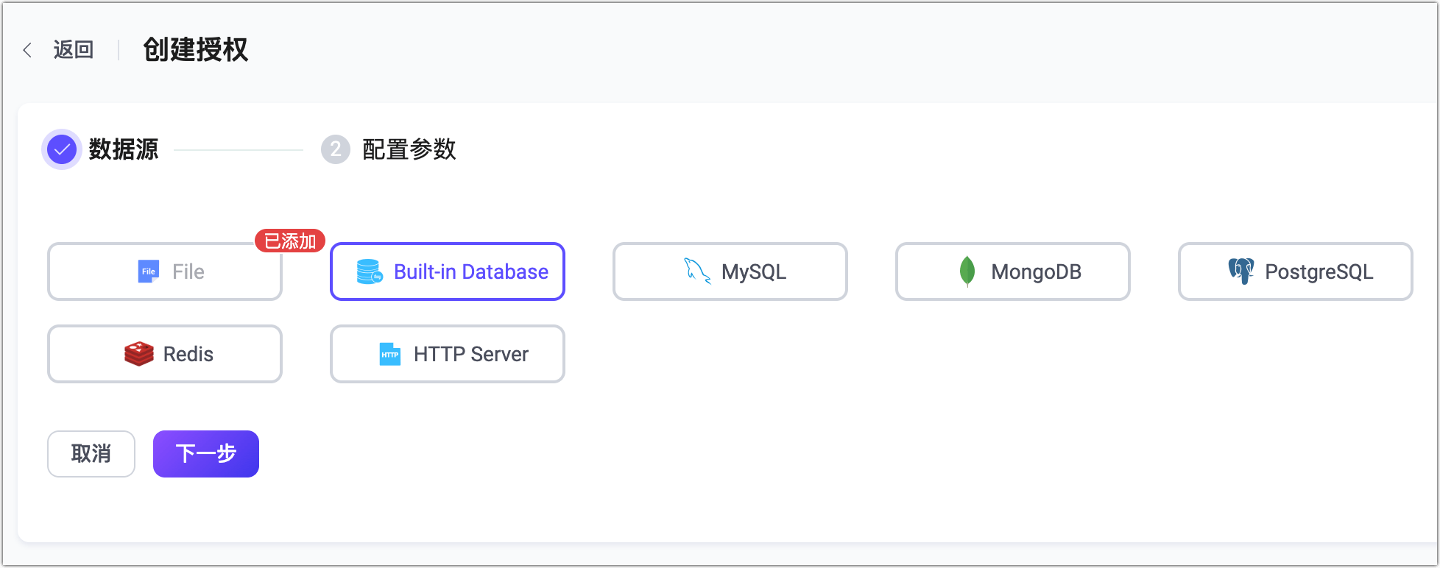
Task: Click the 返回 back link
Action: [74, 50]
